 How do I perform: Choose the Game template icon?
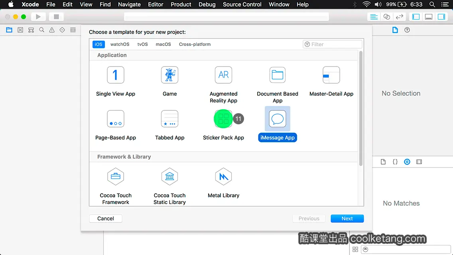(169, 75)
